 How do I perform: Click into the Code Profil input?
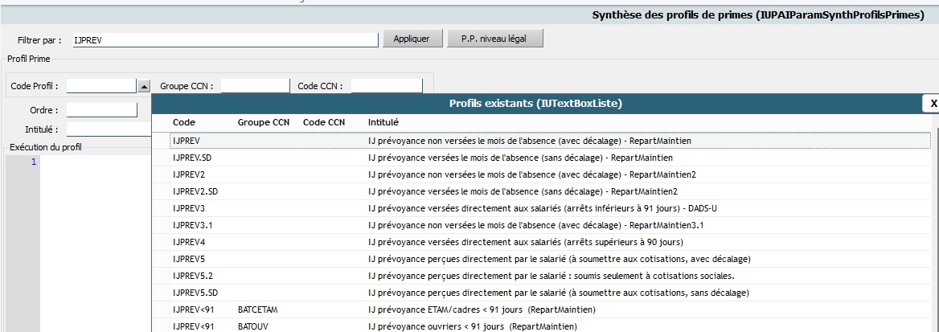coord(102,86)
